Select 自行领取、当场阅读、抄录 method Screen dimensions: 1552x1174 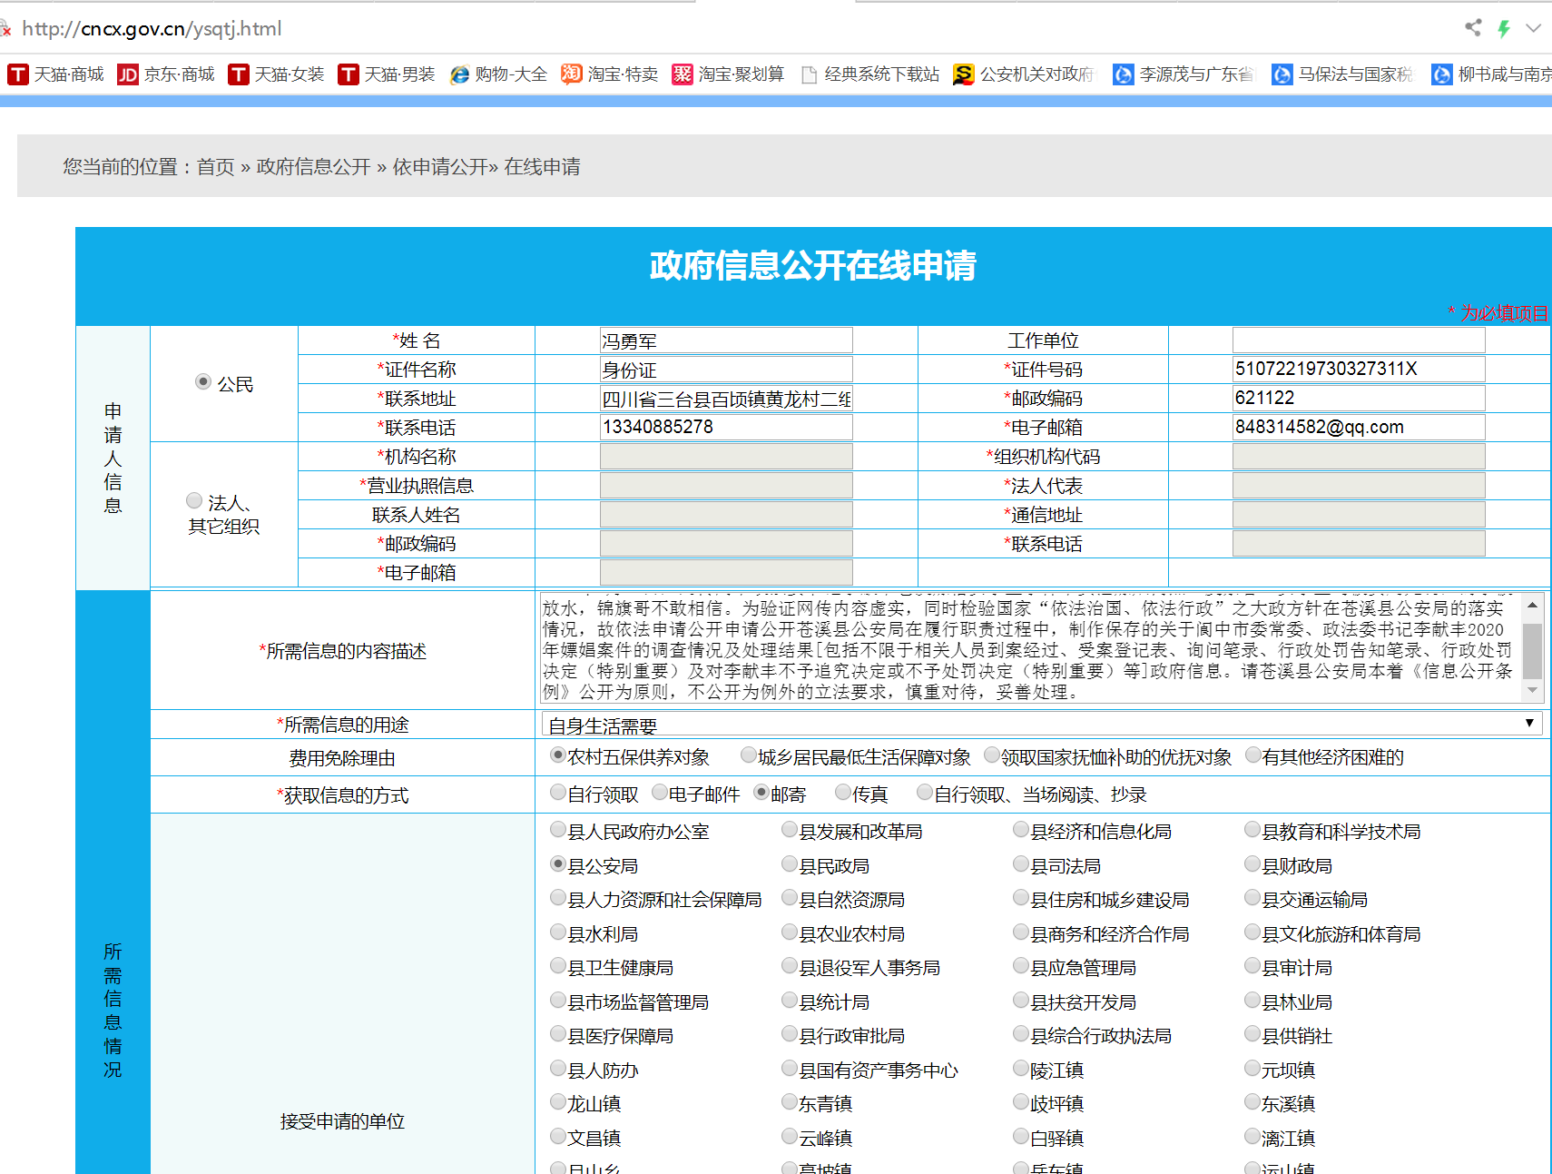point(925,793)
